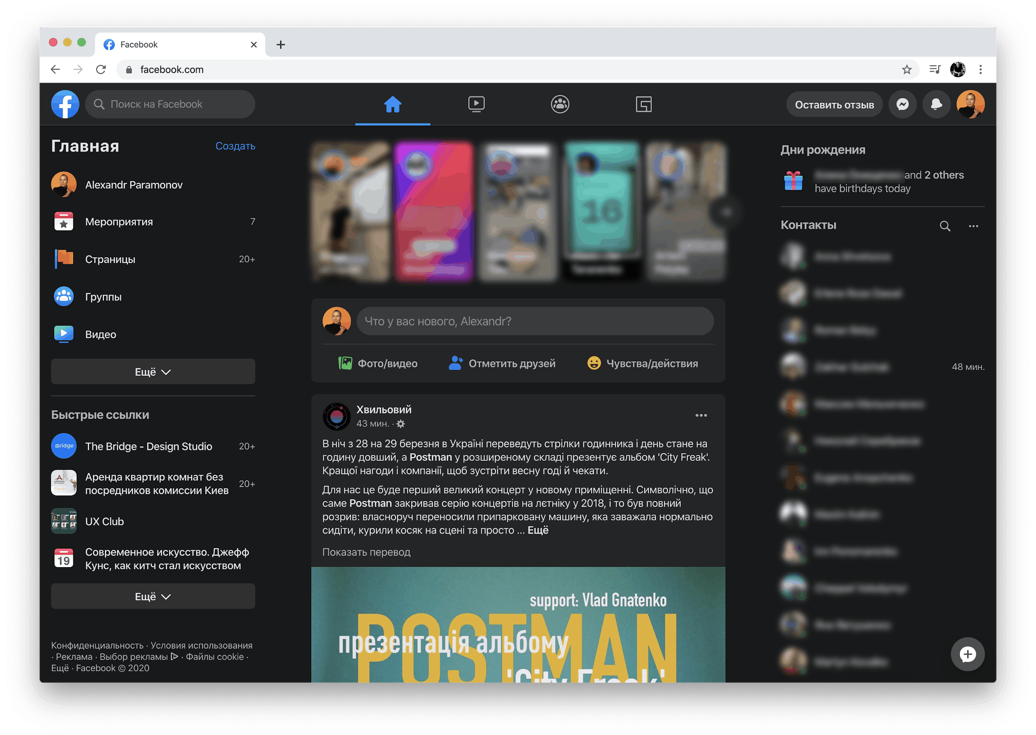The height and width of the screenshot is (735, 1036).
Task: Click Показать перевод link
Action: pos(366,552)
